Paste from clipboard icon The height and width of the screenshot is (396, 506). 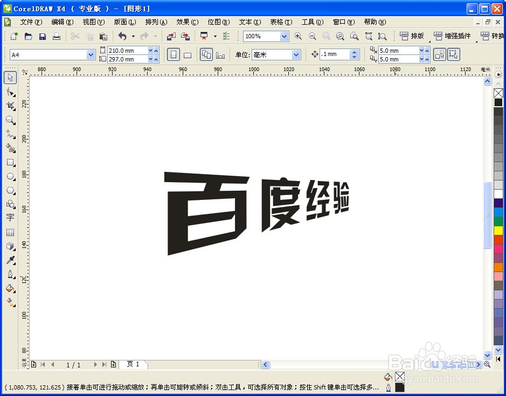(x=103, y=36)
